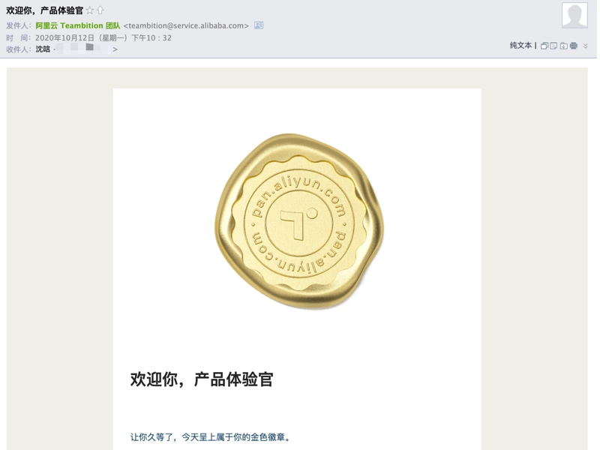The height and width of the screenshot is (450, 600).
Task: Click the sender name 阿里云 Teambition 团队
Action: point(78,25)
